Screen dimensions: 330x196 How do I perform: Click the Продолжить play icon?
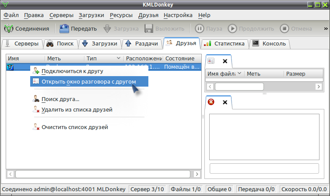pos(232,28)
